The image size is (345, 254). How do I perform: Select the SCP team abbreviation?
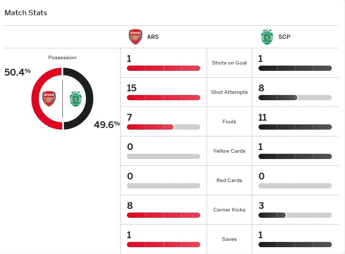pos(284,37)
